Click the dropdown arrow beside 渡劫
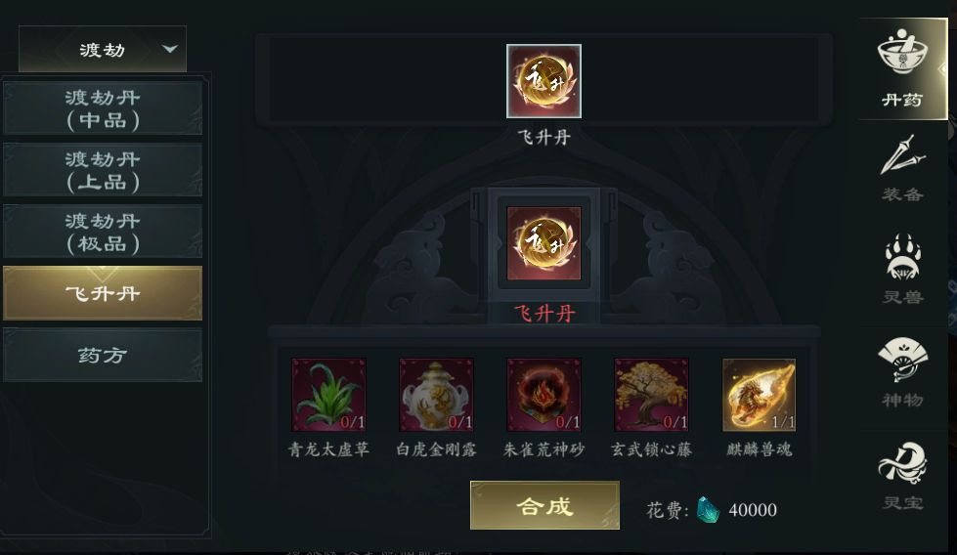The height and width of the screenshot is (555, 957). pyautogui.click(x=170, y=48)
